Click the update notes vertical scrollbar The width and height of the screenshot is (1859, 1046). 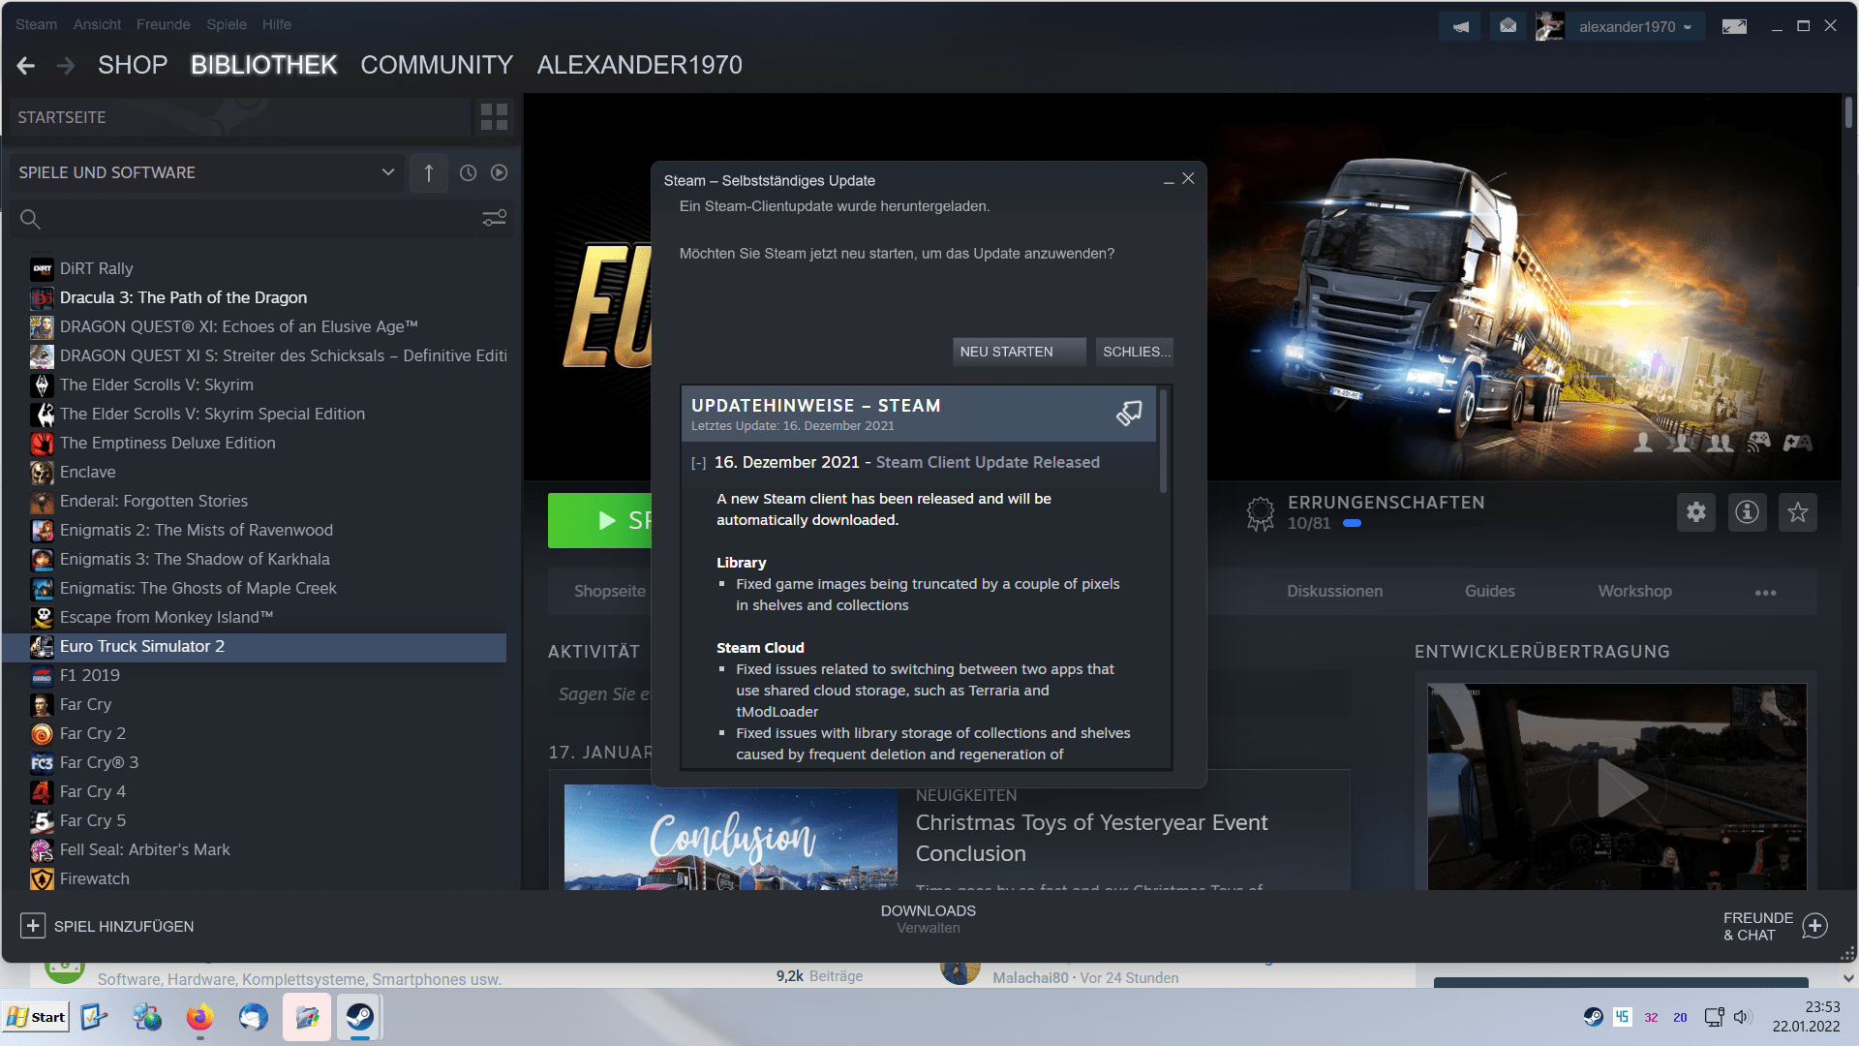(1163, 442)
